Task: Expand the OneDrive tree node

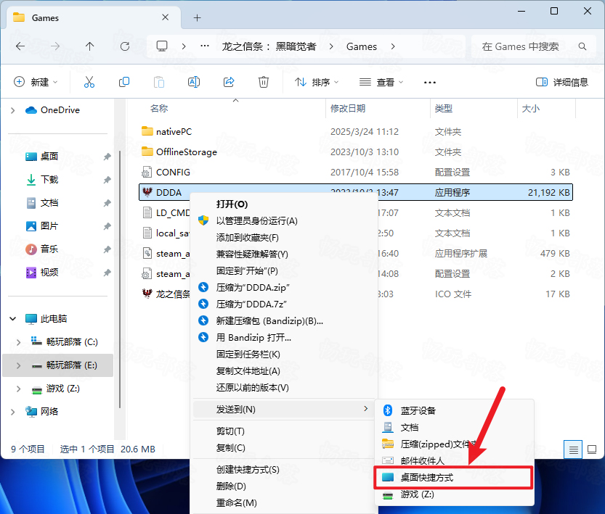Action: pos(13,110)
